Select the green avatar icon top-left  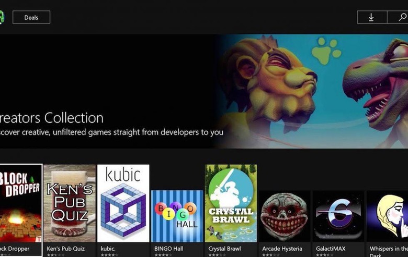(2, 17)
